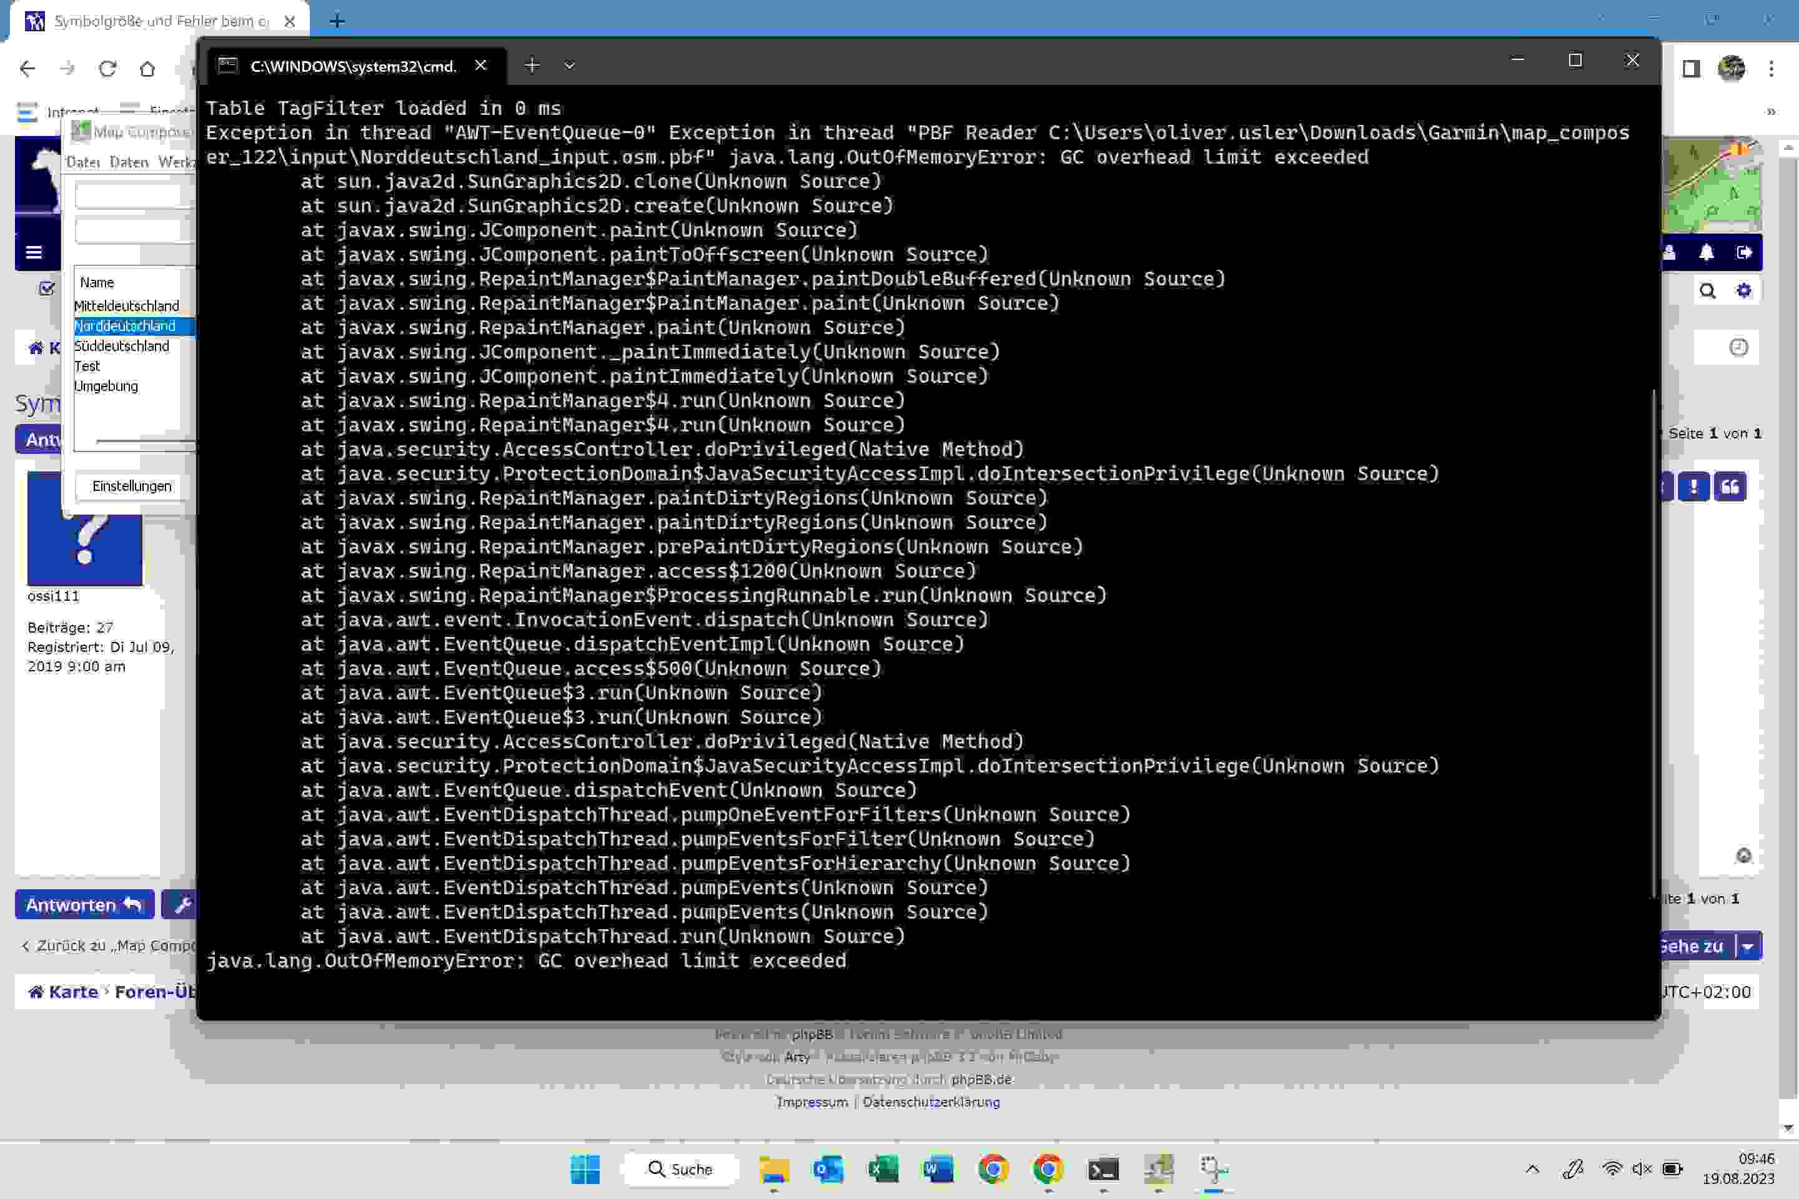Image resolution: width=1799 pixels, height=1199 pixels.
Task: Show hidden system tray icons
Action: click(x=1532, y=1169)
